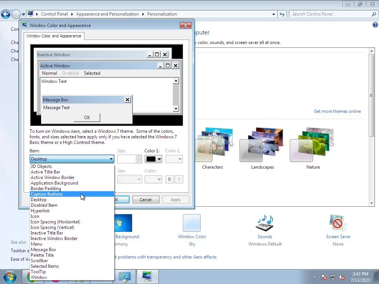The height and width of the screenshot is (284, 379).
Task: Show hidden tray icons arrow
Action: click(315, 277)
